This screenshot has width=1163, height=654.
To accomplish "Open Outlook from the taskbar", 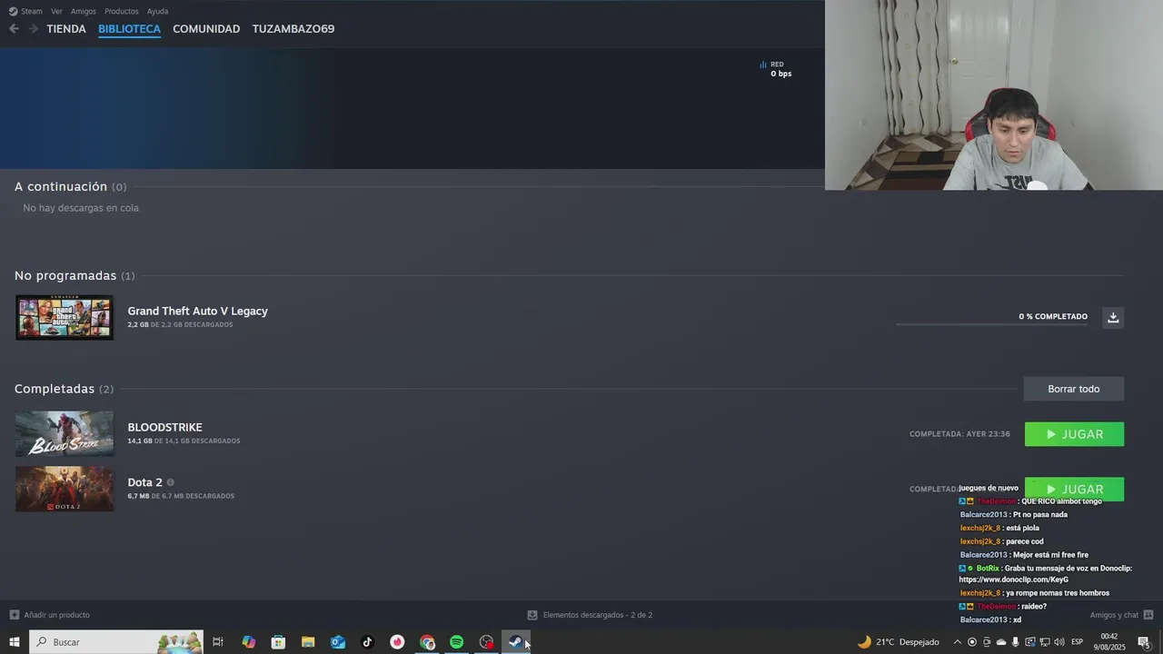I will point(338,642).
